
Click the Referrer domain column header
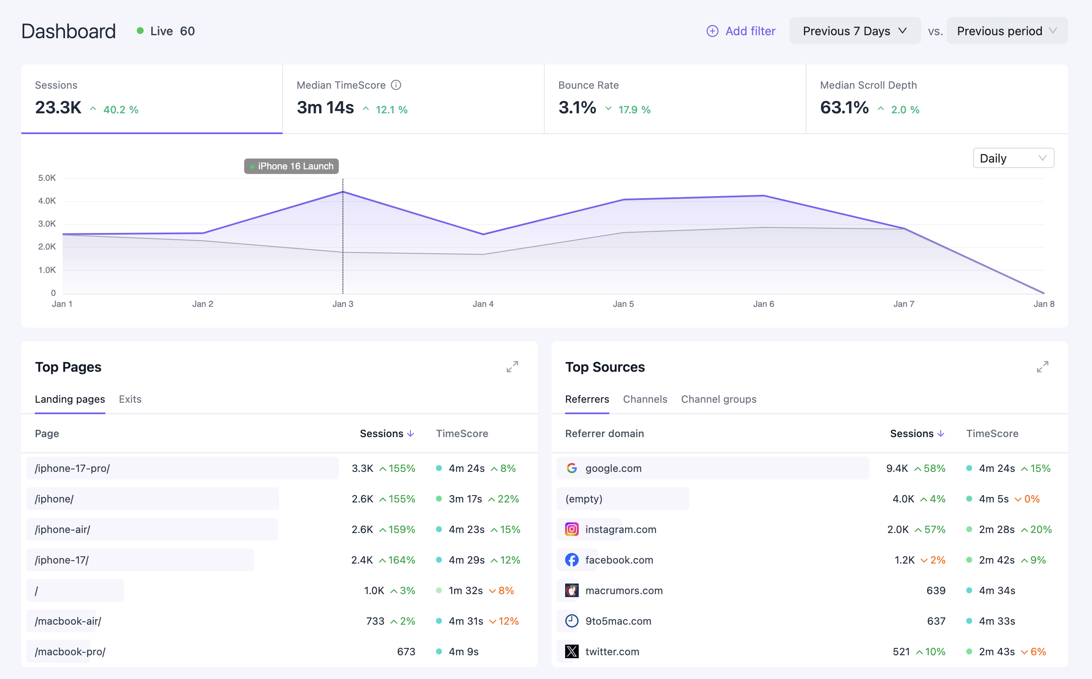click(x=605, y=434)
